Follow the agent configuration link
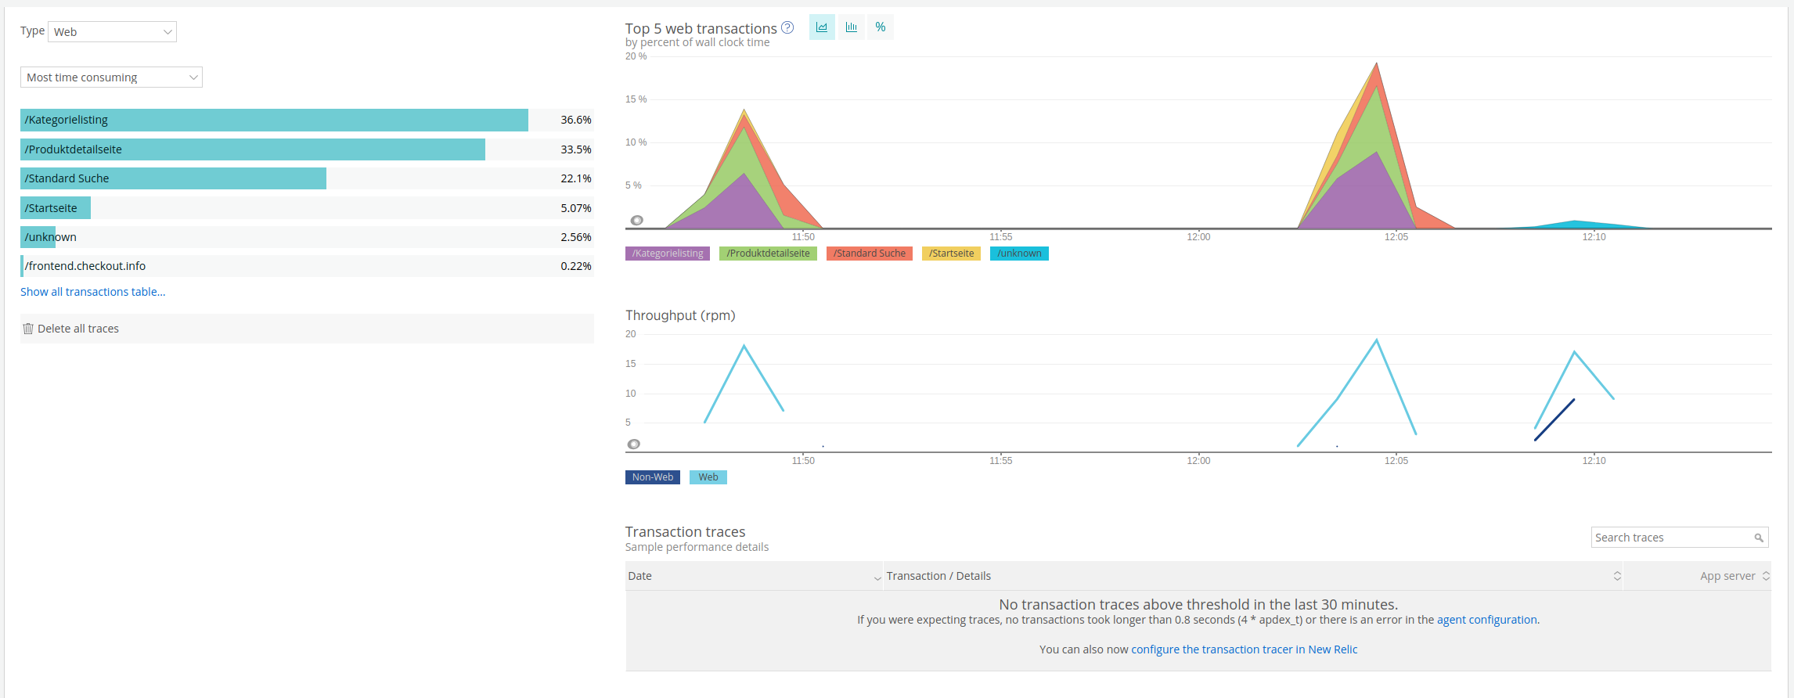 click(x=1486, y=620)
